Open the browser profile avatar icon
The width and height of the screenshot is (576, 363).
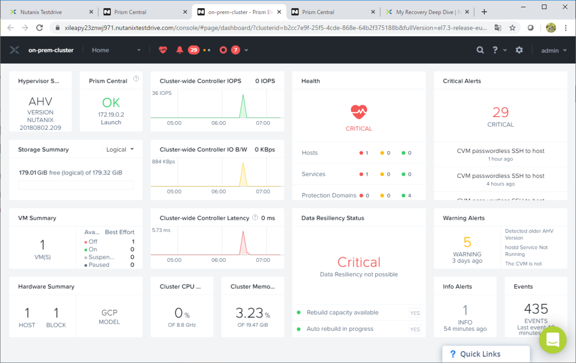pyautogui.click(x=551, y=28)
